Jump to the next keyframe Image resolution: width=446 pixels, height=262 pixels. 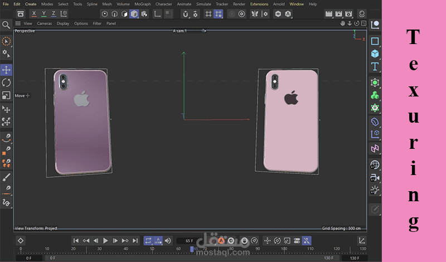[125, 241]
